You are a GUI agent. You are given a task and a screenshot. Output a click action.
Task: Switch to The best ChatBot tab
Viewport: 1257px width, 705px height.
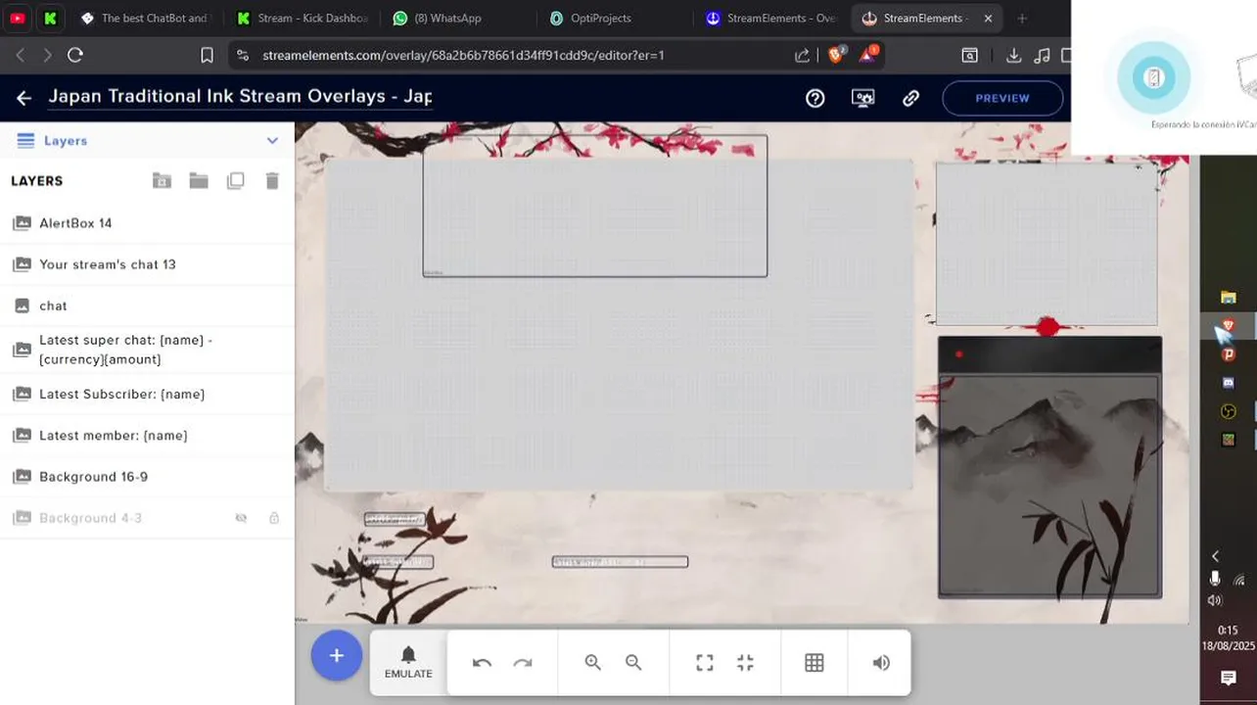(143, 18)
